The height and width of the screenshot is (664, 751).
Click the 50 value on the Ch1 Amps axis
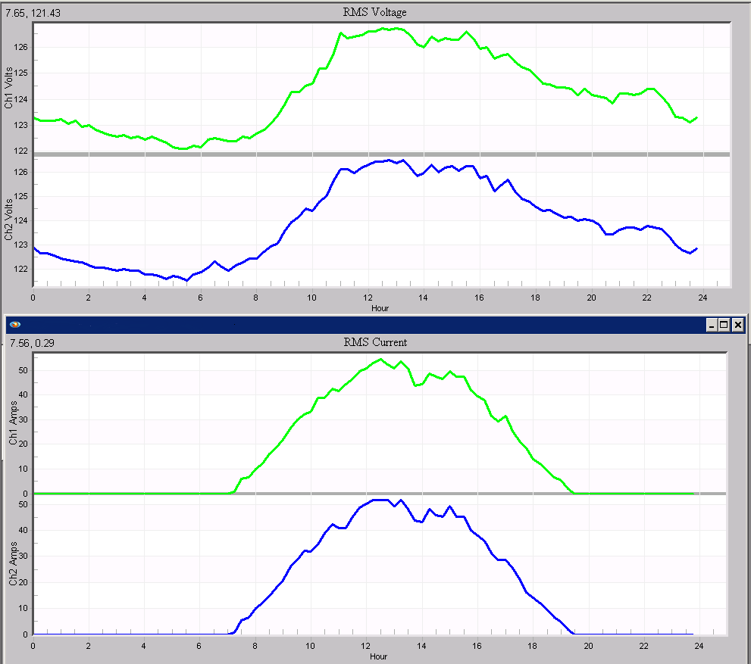tap(23, 370)
